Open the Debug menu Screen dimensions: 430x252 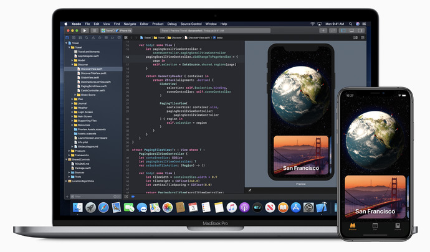(x=172, y=24)
